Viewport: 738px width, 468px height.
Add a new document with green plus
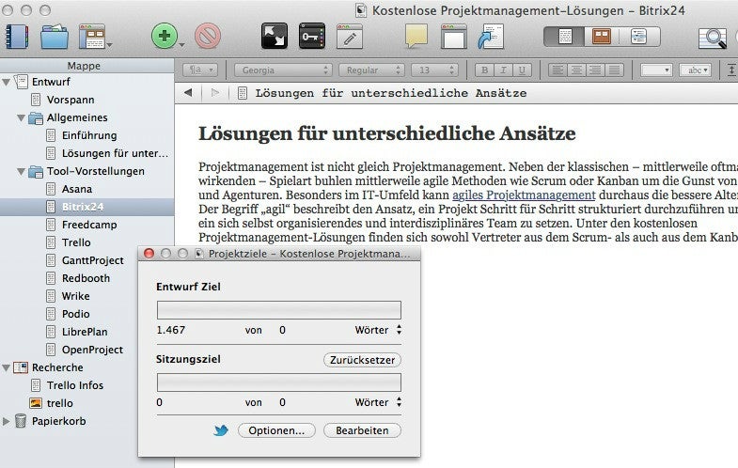165,36
